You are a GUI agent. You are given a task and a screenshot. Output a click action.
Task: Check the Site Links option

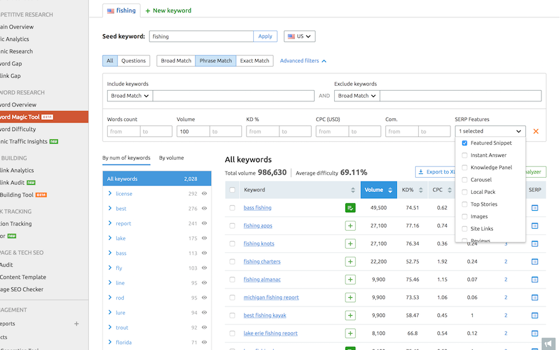[465, 229]
